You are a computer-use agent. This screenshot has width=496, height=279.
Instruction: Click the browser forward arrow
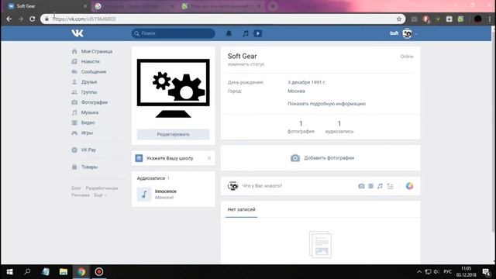point(21,19)
